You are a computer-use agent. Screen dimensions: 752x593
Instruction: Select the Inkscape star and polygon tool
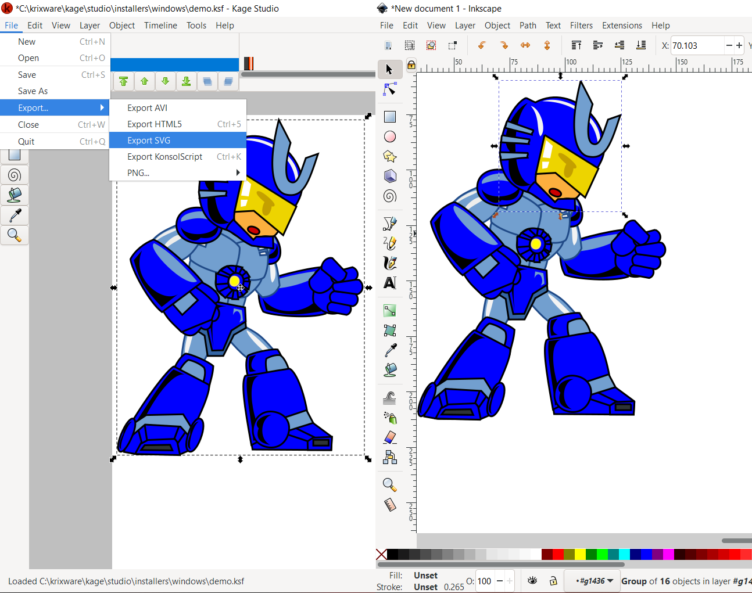coord(390,156)
